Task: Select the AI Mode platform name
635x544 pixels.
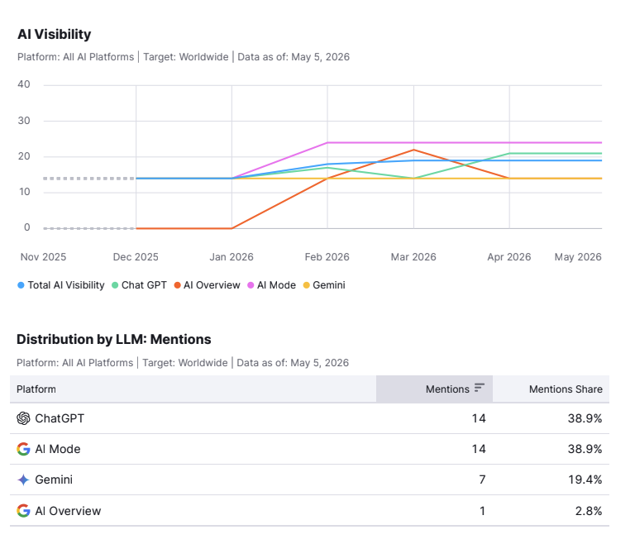Action: 58,449
